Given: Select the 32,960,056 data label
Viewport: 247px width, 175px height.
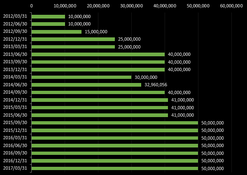Looking at the screenshot, I should (156, 85).
